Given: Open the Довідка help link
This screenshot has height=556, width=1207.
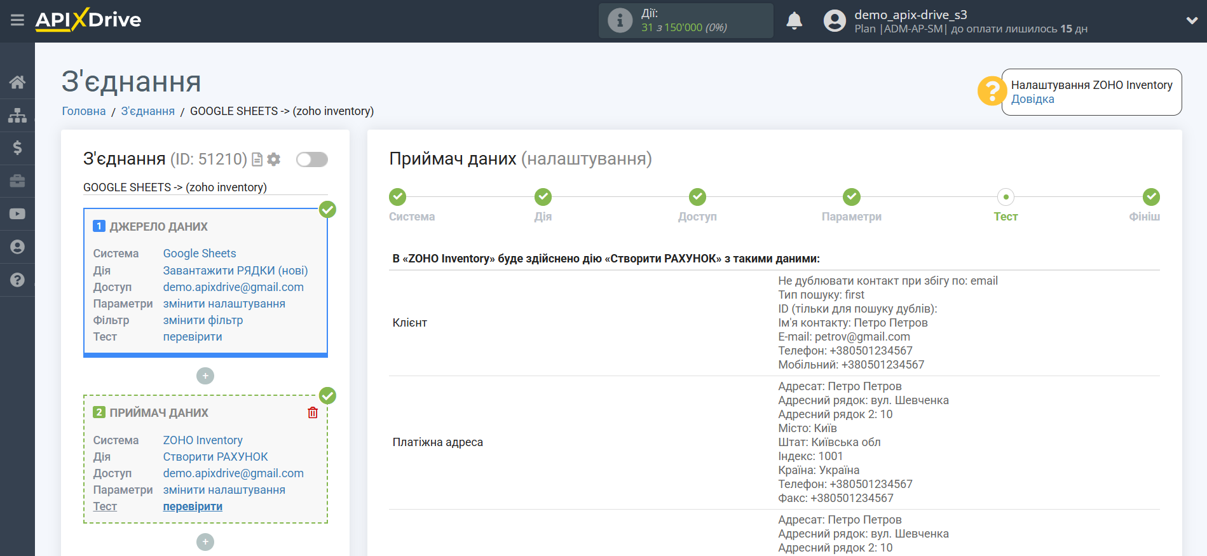Looking at the screenshot, I should click(x=1032, y=99).
